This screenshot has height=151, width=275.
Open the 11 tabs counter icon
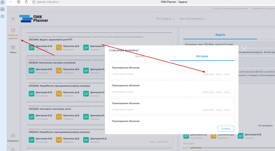(3, 9)
